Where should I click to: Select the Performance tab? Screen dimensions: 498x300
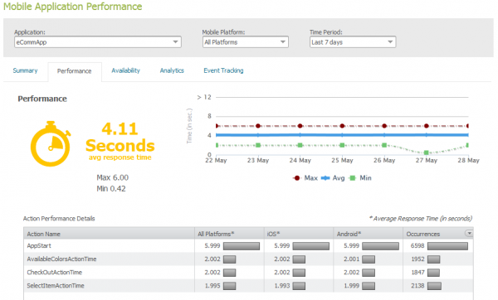point(75,71)
